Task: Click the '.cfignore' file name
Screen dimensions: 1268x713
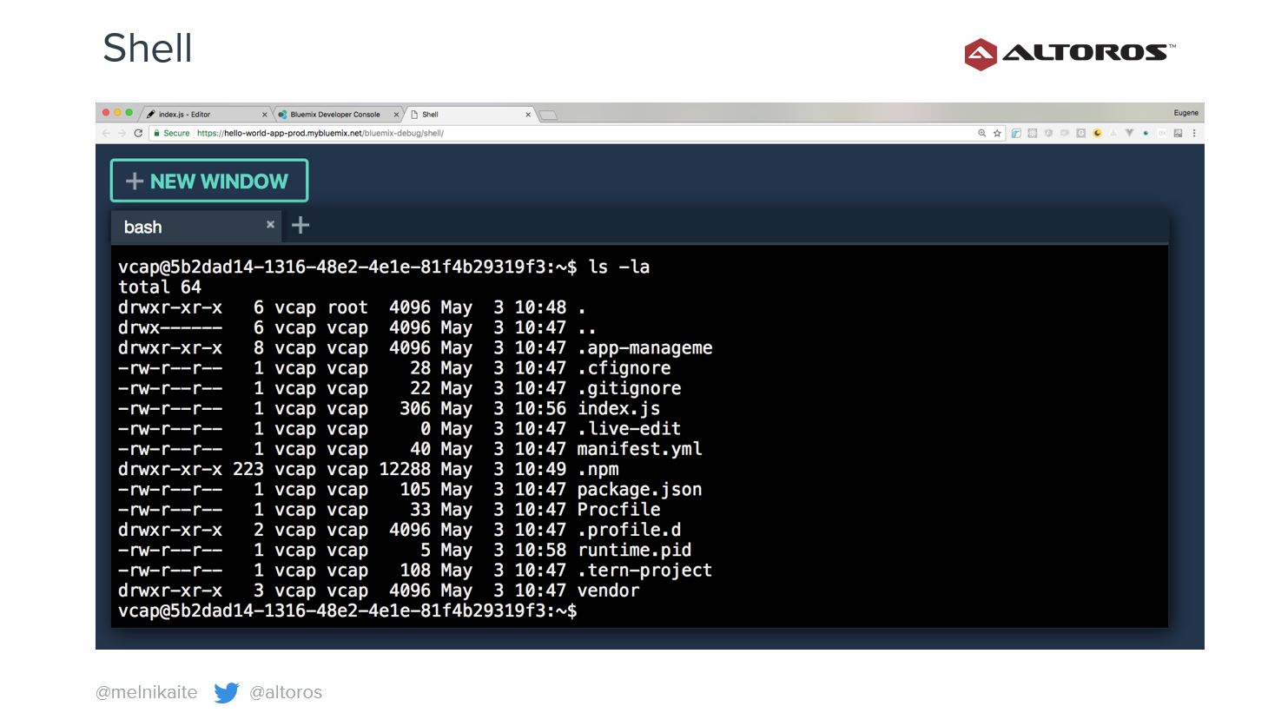Action: pyautogui.click(x=624, y=368)
